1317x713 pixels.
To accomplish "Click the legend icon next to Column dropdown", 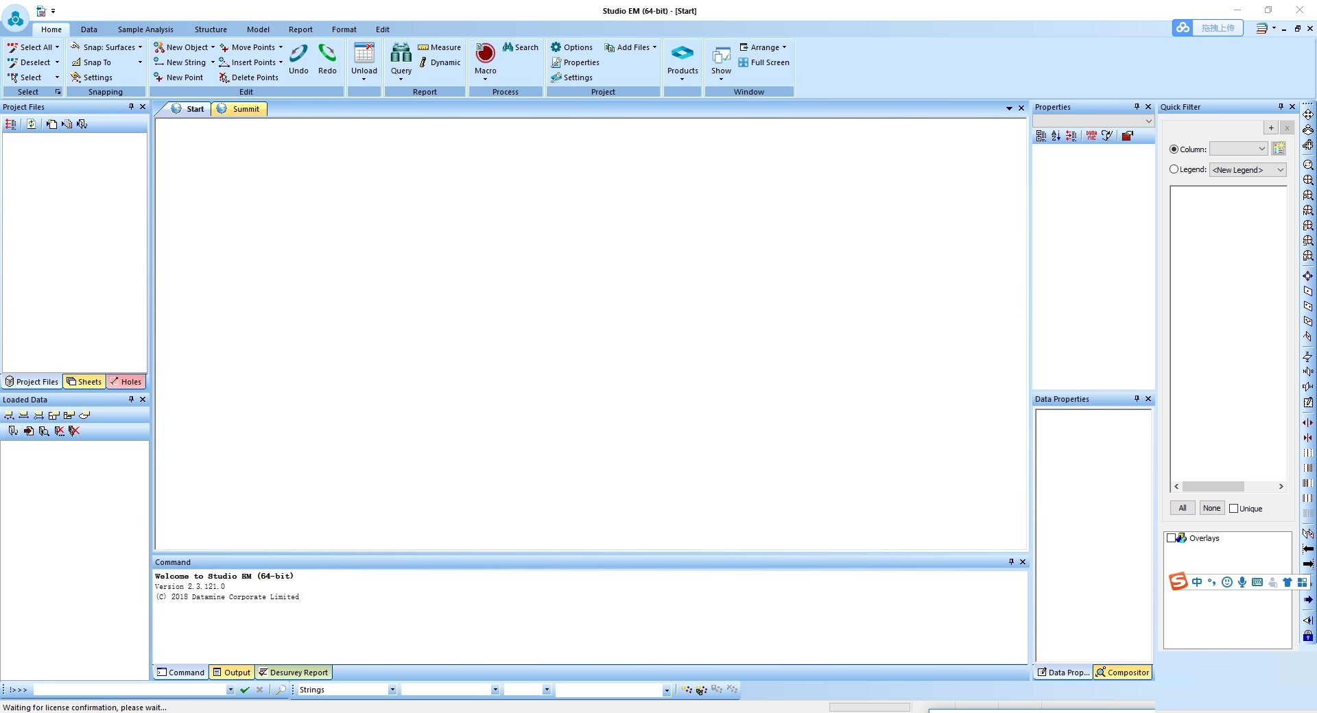I will click(x=1279, y=149).
